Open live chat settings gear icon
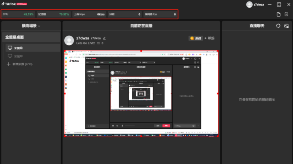The image size is (293, 164). pyautogui.click(x=278, y=26)
